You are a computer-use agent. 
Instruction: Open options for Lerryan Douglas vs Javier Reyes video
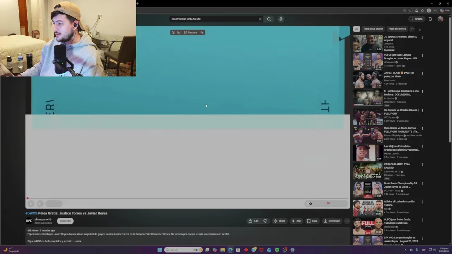[423, 55]
